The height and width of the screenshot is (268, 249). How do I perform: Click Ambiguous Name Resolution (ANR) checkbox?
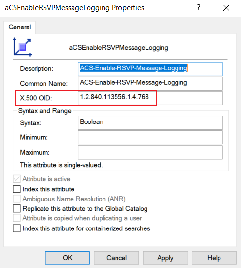(16, 199)
